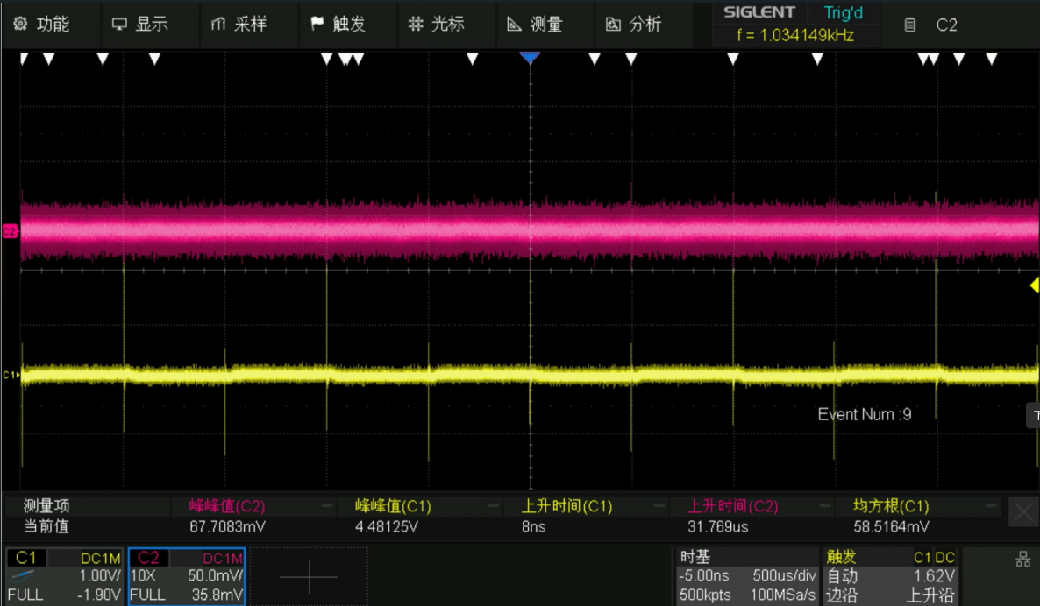Open the 测量 (Measure) menu
Image resolution: width=1040 pixels, height=606 pixels.
point(535,25)
